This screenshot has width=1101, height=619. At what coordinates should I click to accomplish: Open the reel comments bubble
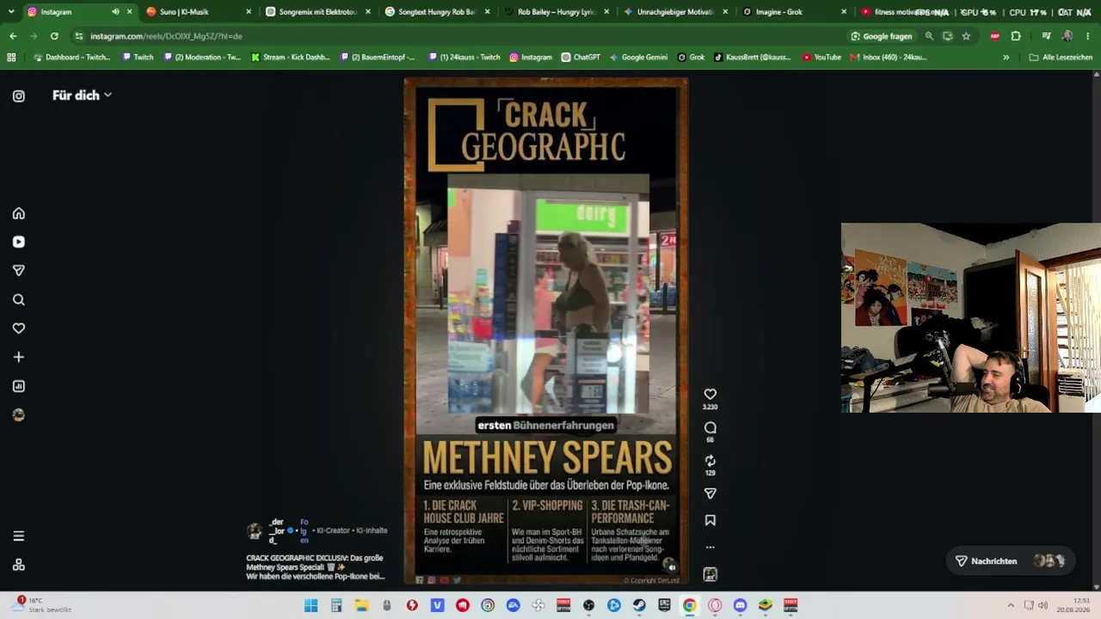coord(710,427)
